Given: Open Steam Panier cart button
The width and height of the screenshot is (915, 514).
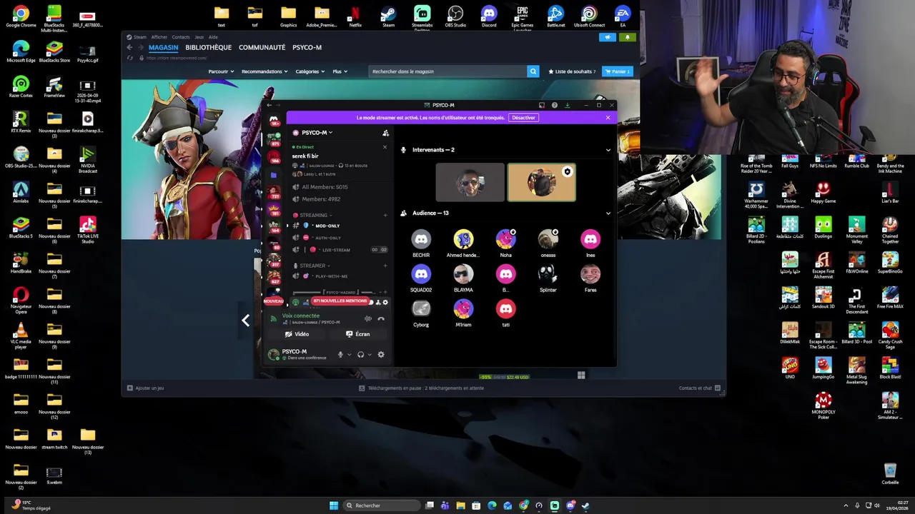Looking at the screenshot, I should click(x=618, y=71).
